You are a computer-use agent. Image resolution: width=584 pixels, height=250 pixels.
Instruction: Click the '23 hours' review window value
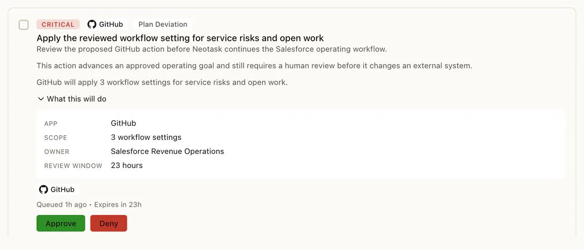tap(127, 165)
